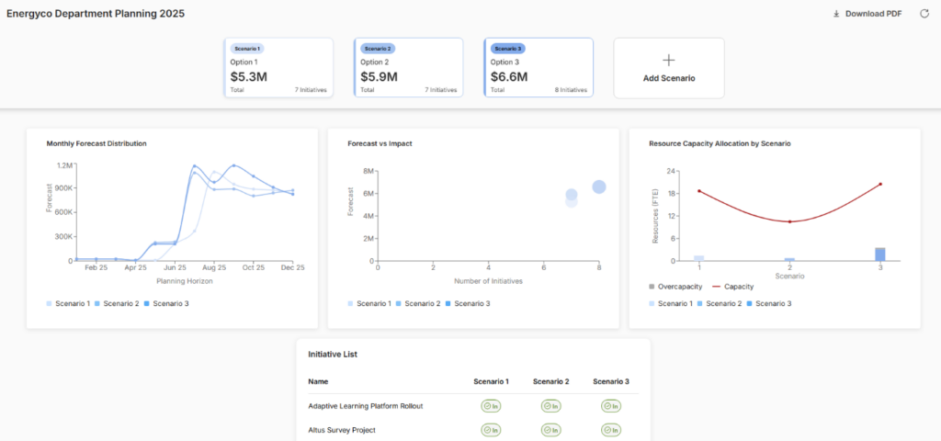Toggle Scenario 3 In status for Altus Survey Project

611,429
